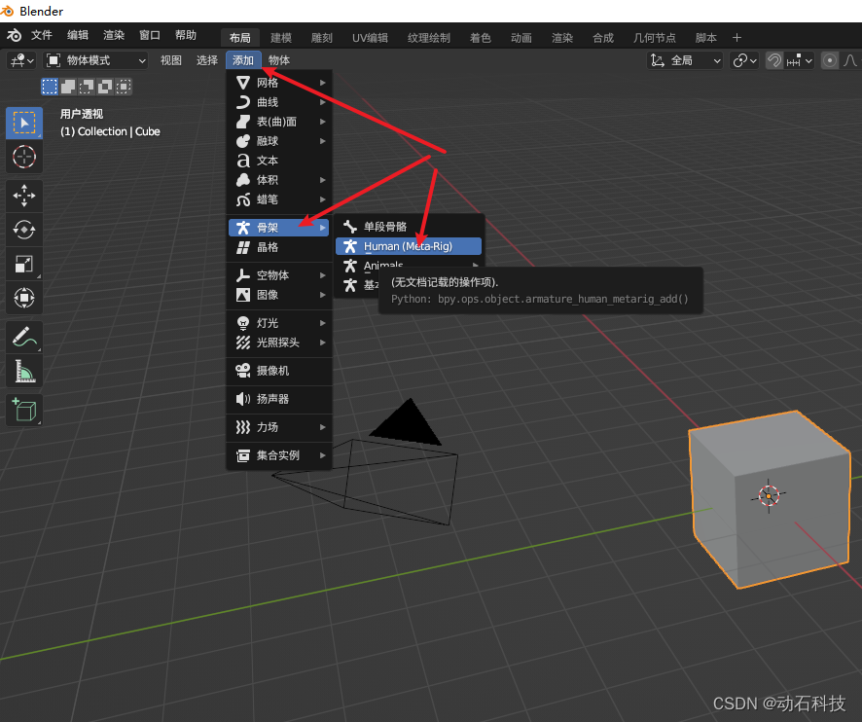862x722 pixels.
Task: Open the 帮助 menu
Action: coord(186,36)
